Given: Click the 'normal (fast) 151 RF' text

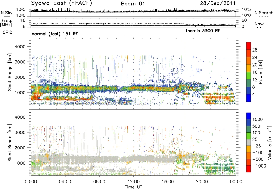Looking at the screenshot, I should click(55, 34).
